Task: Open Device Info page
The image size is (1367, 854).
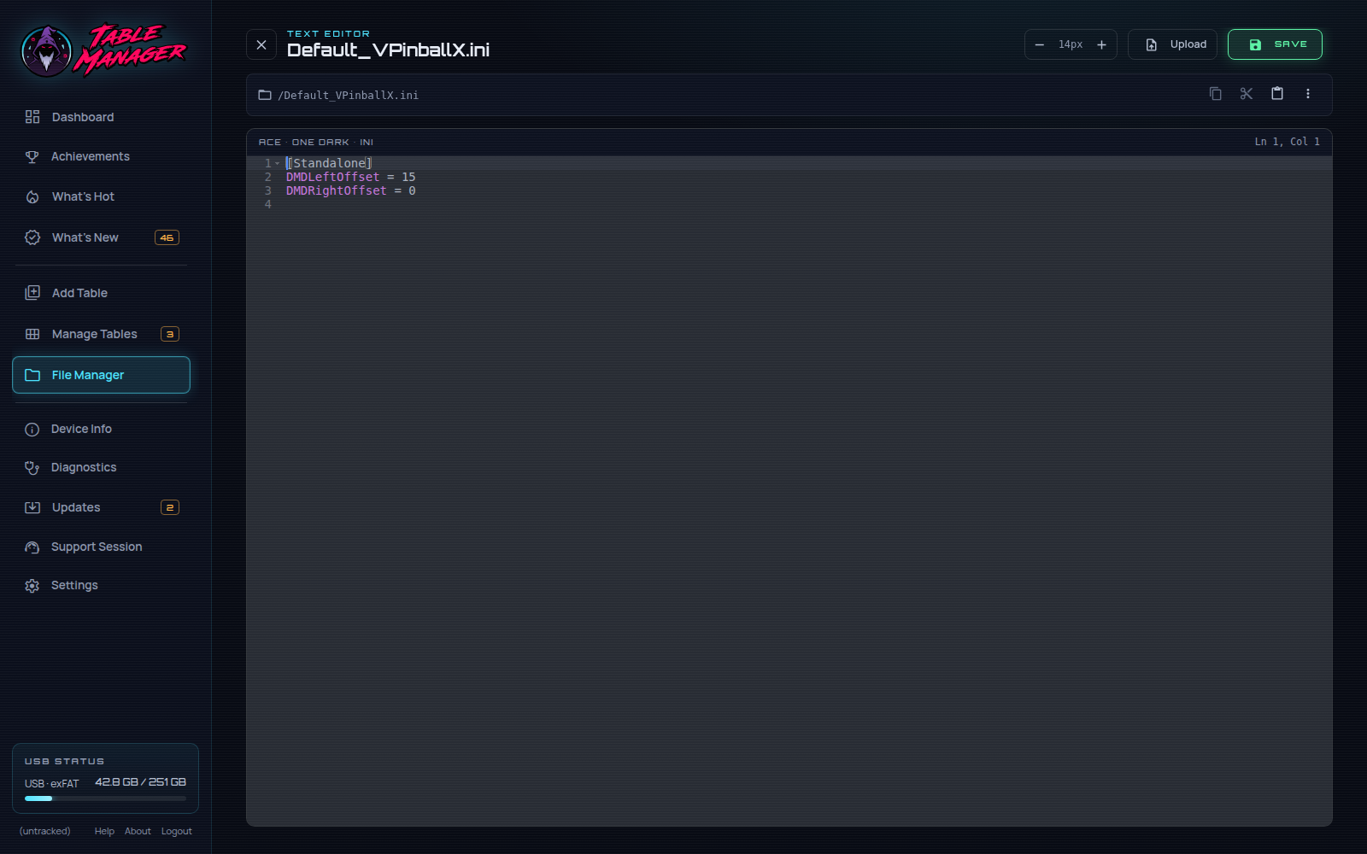Action: [101, 429]
